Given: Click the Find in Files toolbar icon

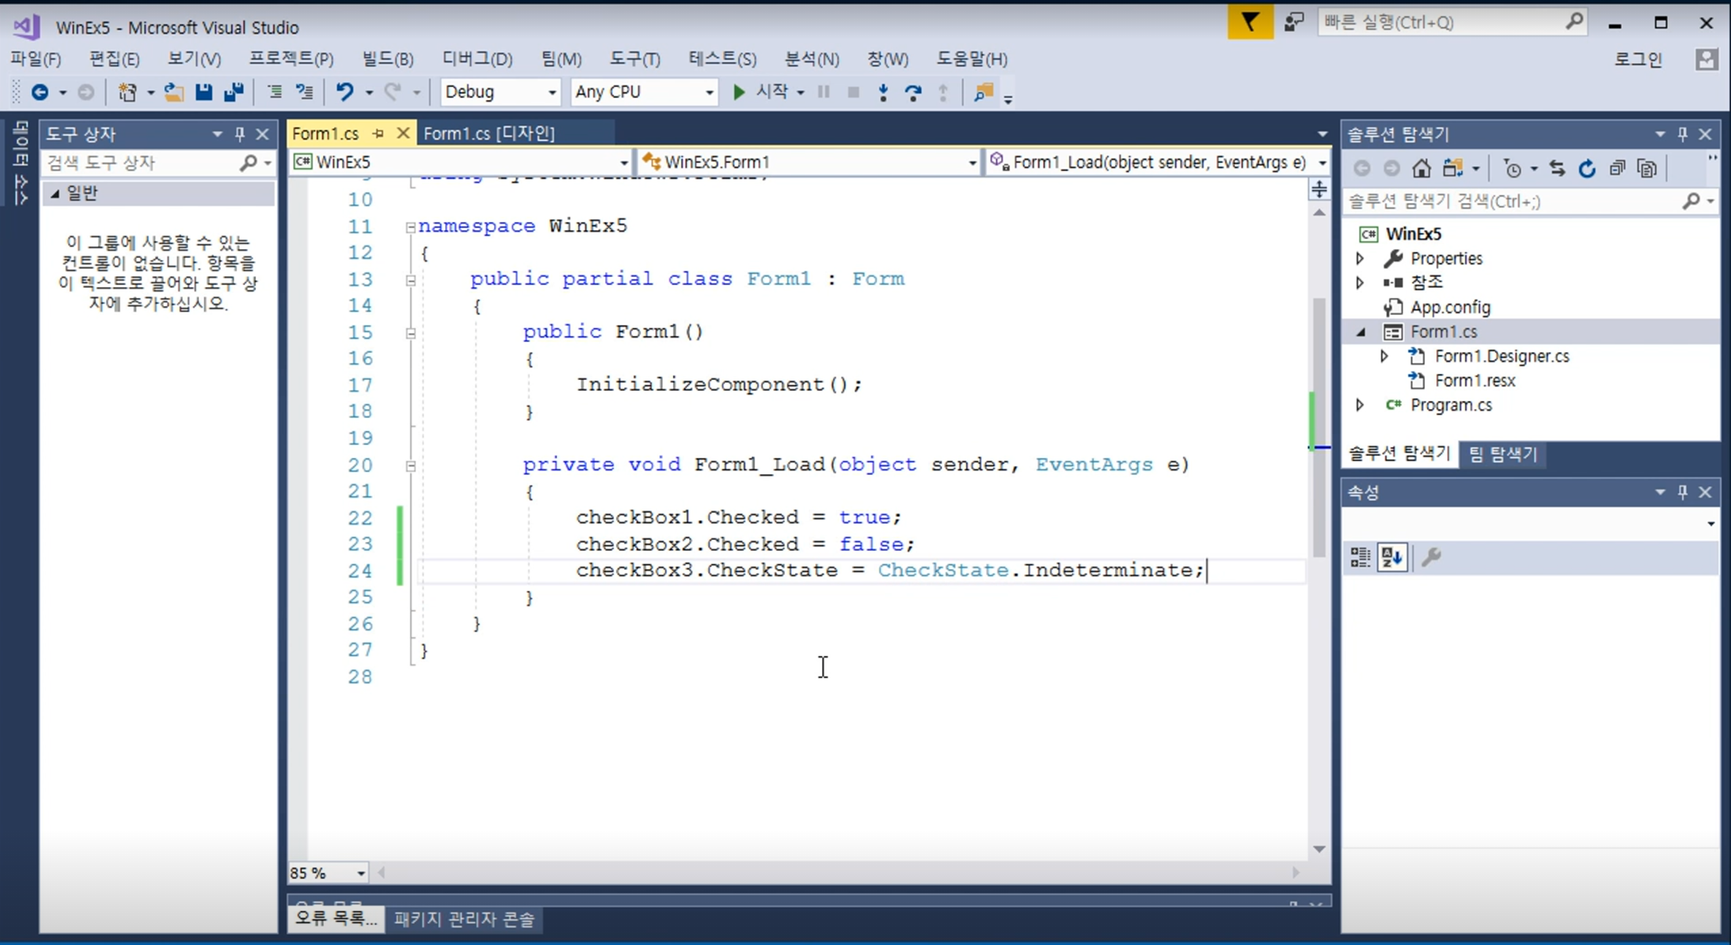Looking at the screenshot, I should point(983,92).
